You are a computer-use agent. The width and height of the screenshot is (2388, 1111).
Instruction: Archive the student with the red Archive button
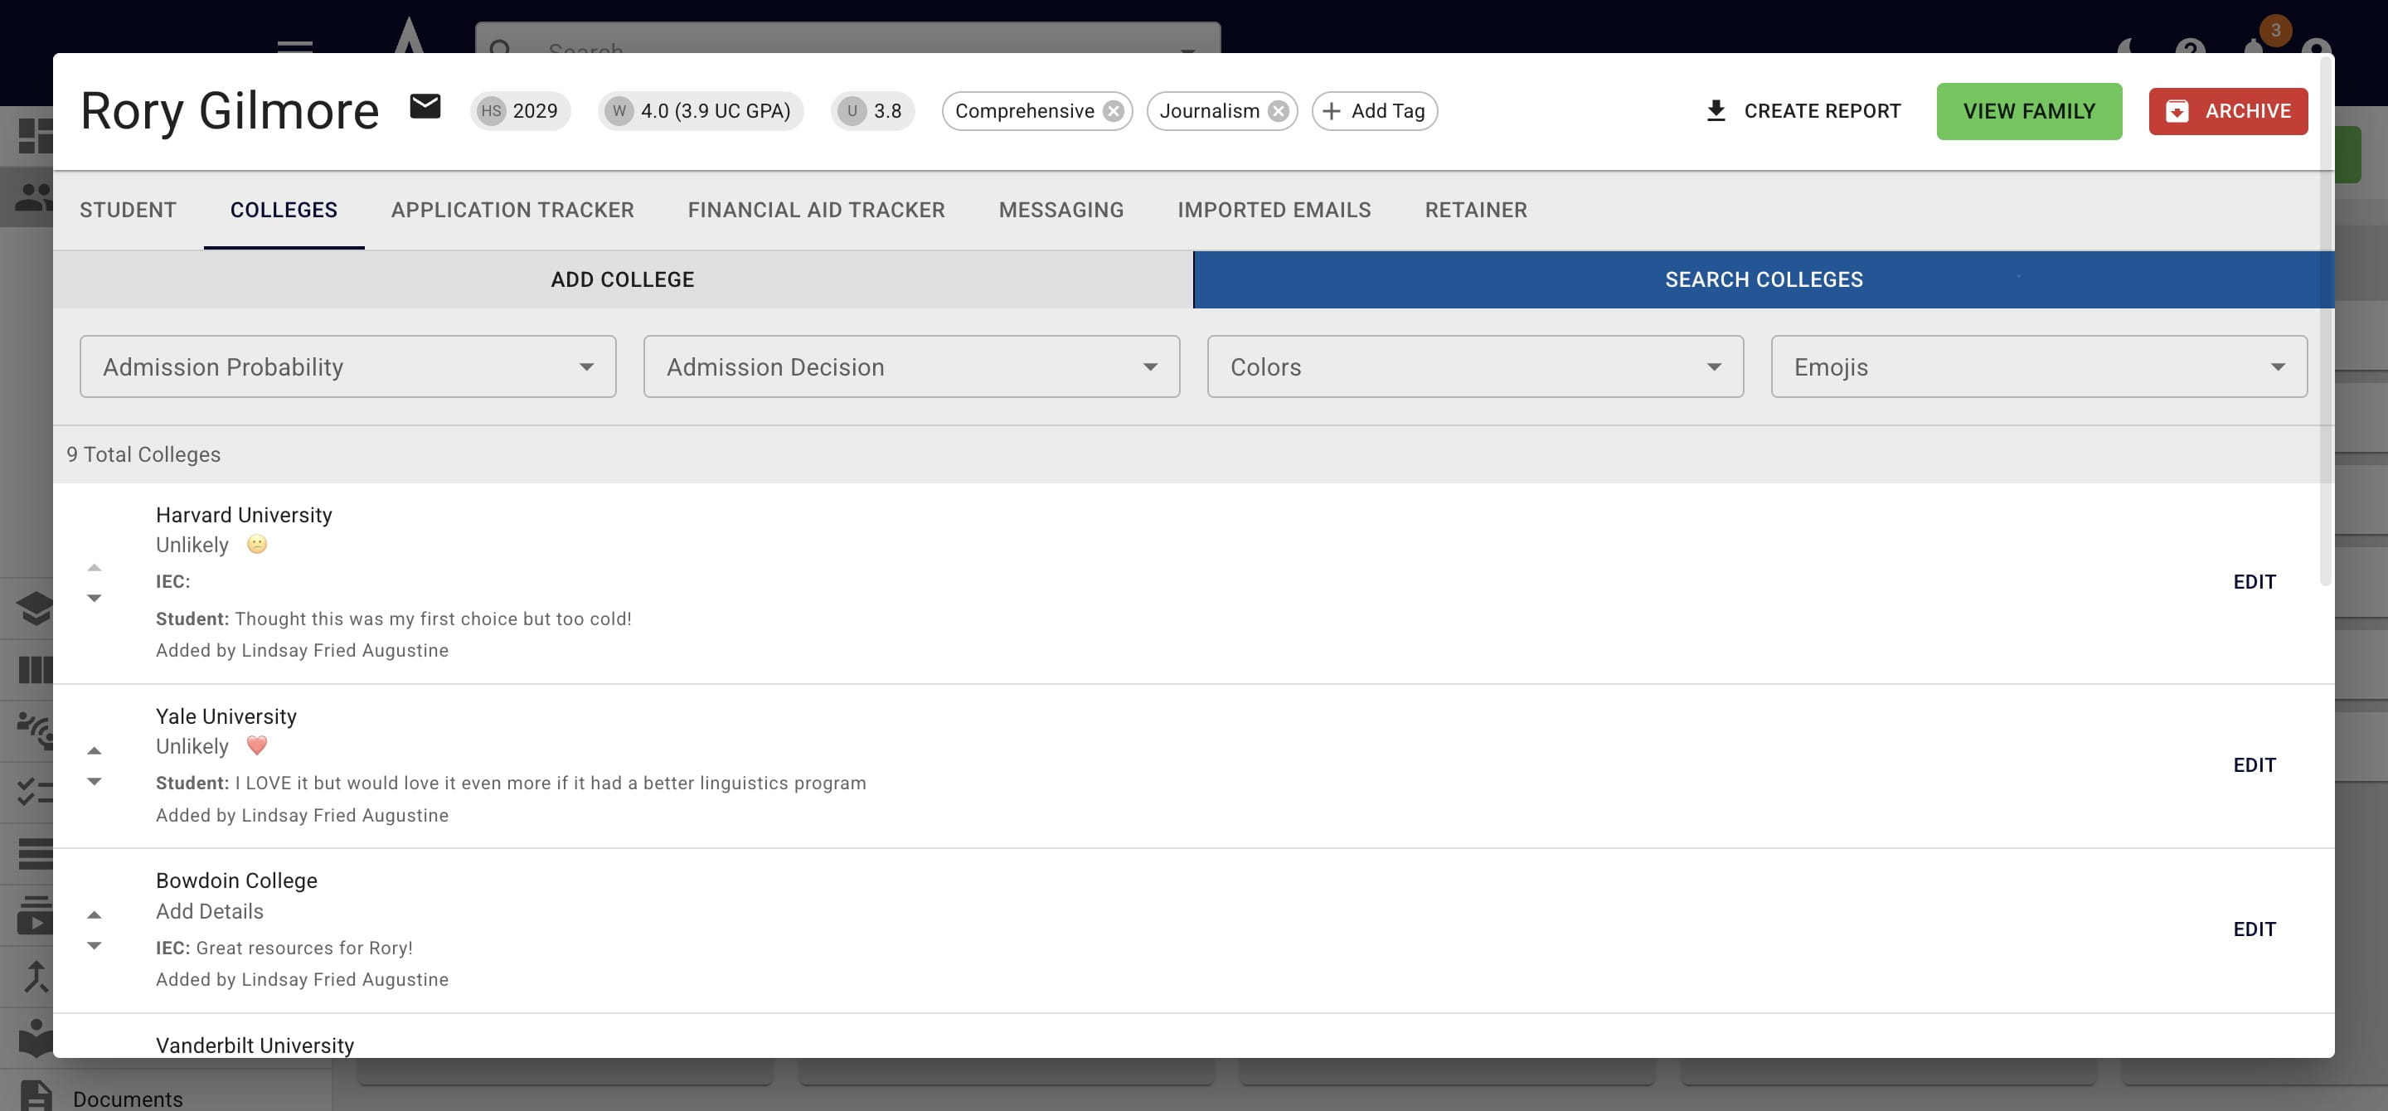(2228, 111)
